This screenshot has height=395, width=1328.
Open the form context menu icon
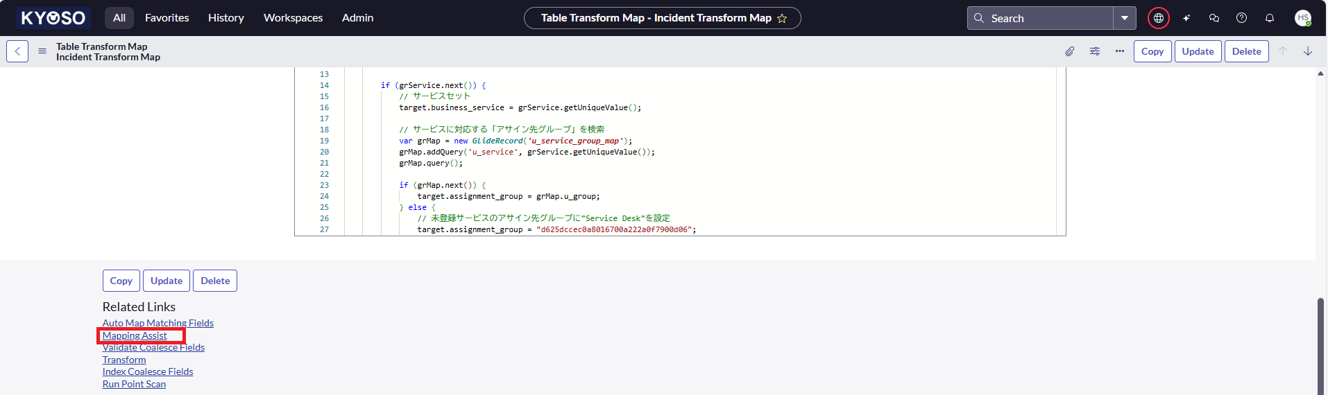[x=42, y=51]
